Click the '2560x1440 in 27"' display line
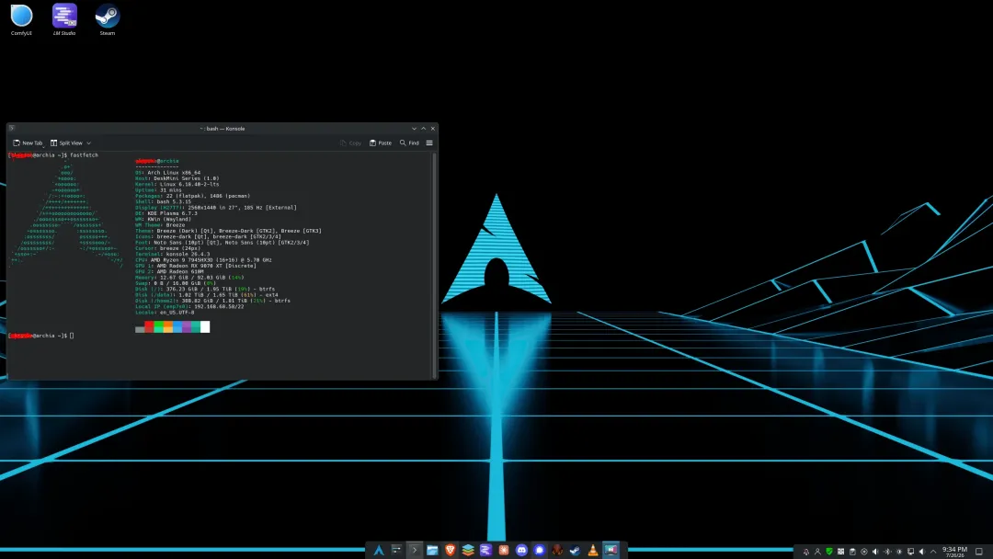Image resolution: width=993 pixels, height=559 pixels. click(x=216, y=208)
